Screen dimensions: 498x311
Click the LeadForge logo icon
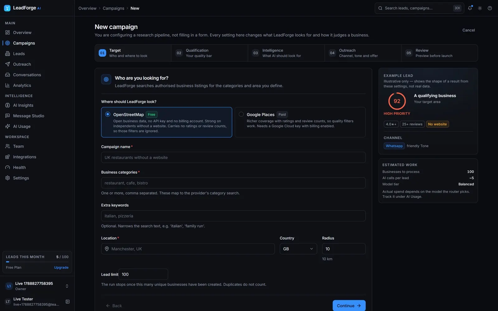[7, 8]
